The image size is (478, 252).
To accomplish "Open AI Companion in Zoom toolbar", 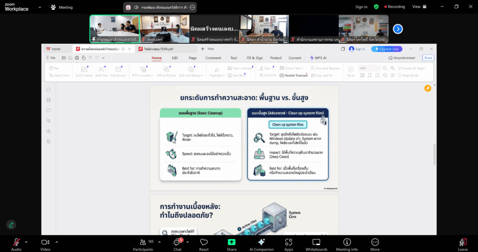I will (x=261, y=244).
